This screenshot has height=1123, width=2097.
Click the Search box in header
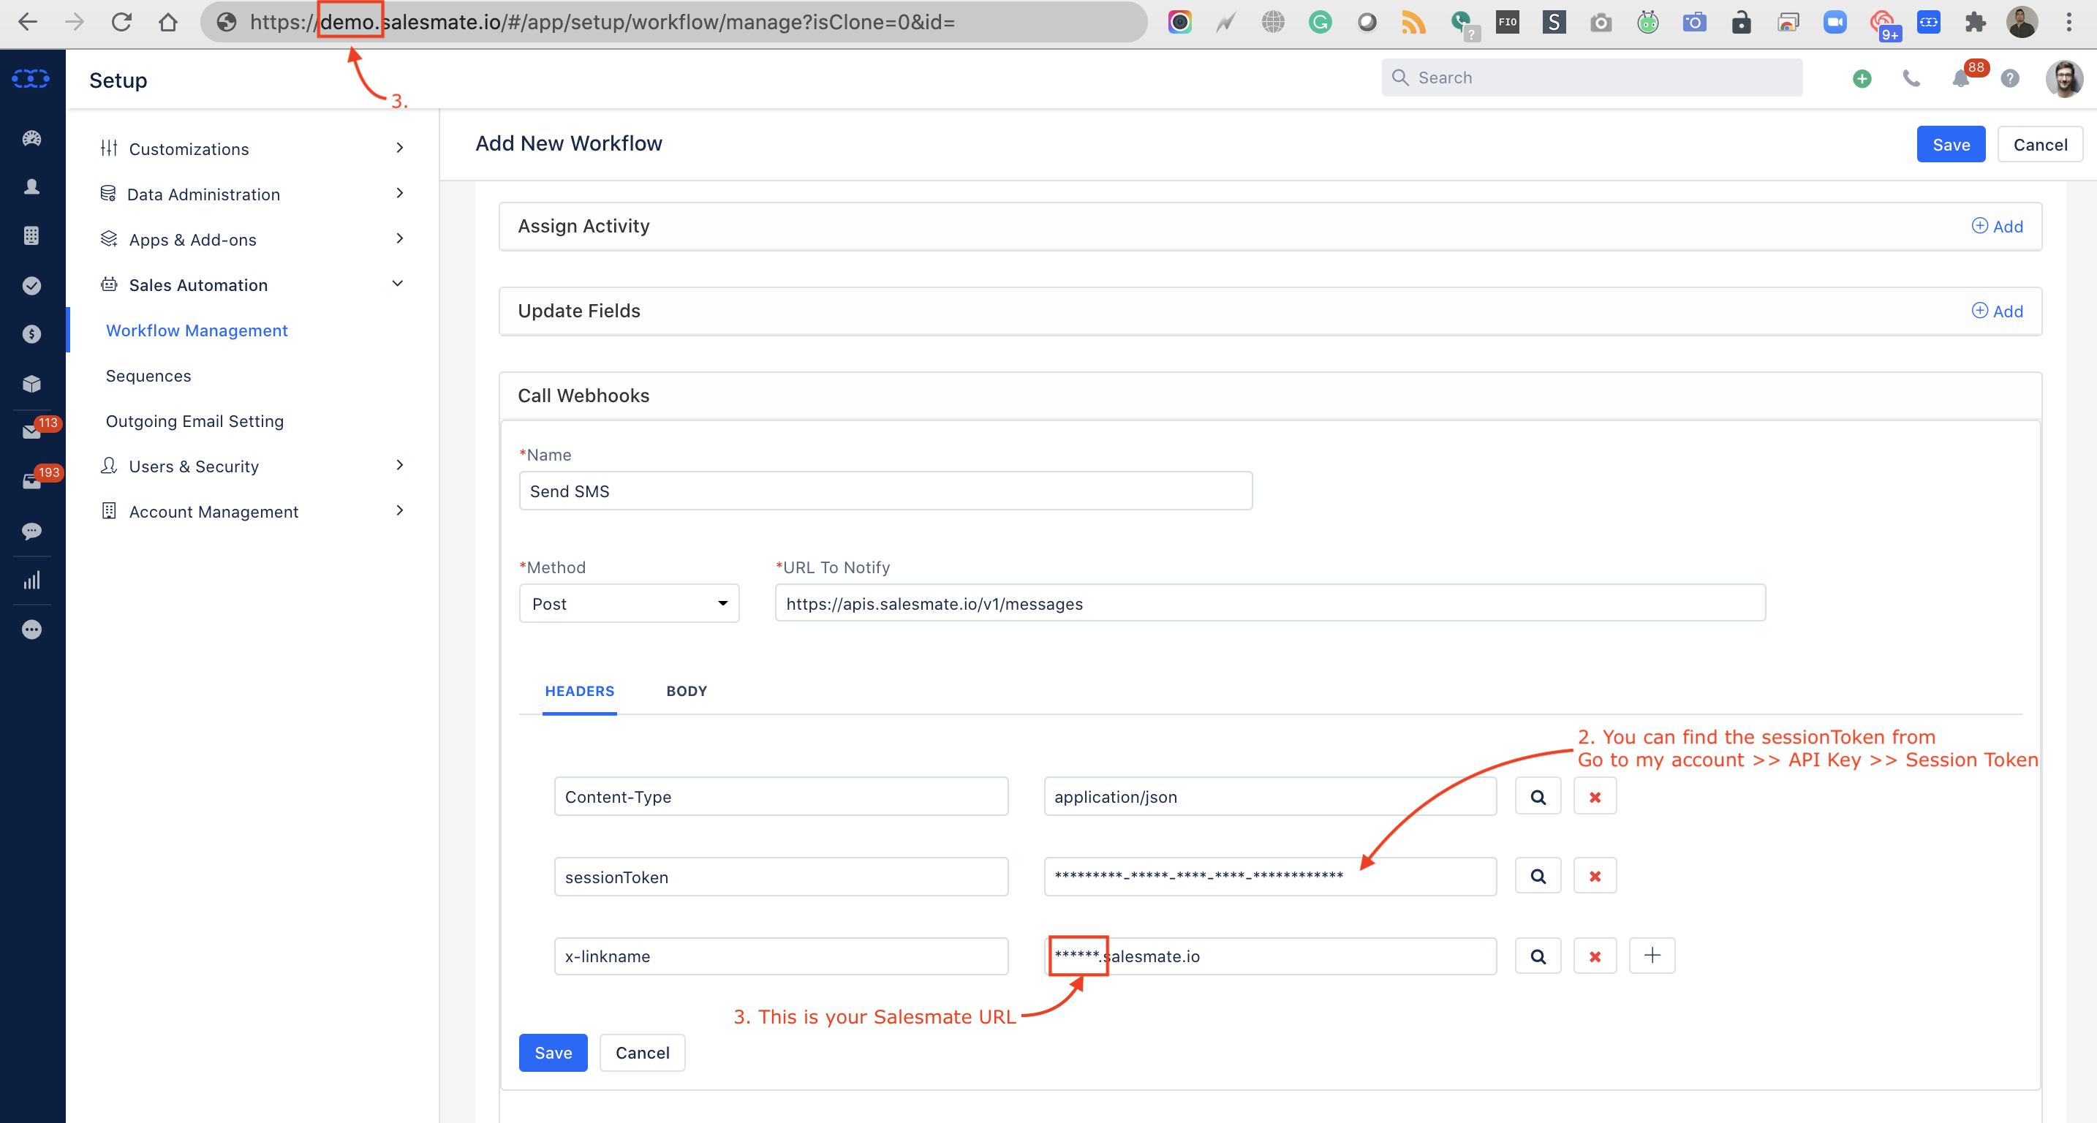coord(1592,77)
